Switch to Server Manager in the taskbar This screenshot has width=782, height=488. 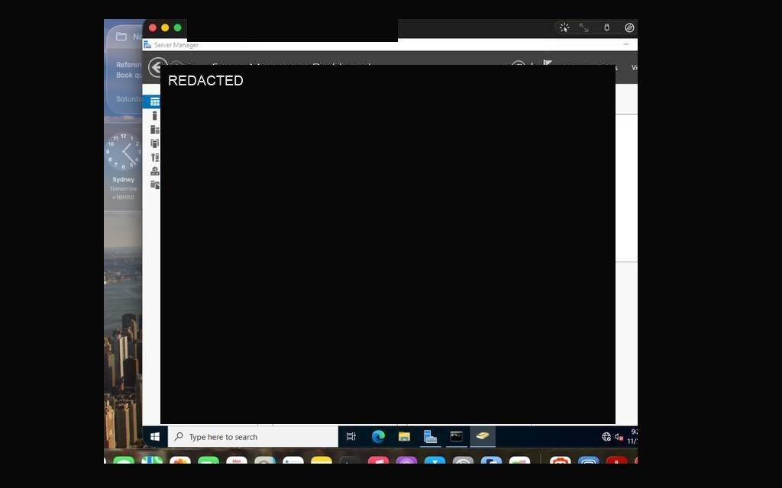point(430,437)
